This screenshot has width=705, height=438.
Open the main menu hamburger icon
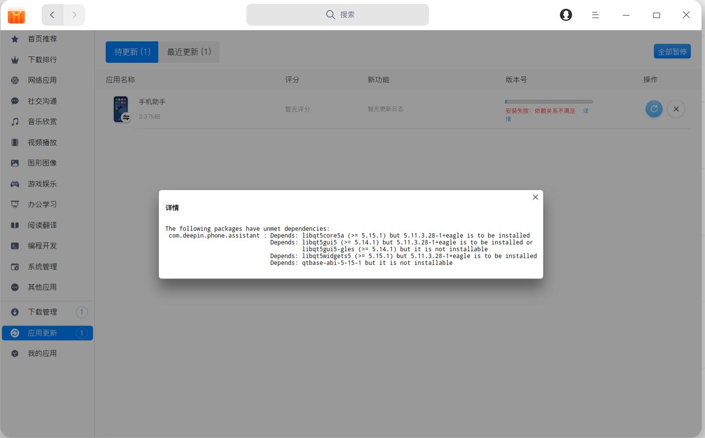pos(595,15)
